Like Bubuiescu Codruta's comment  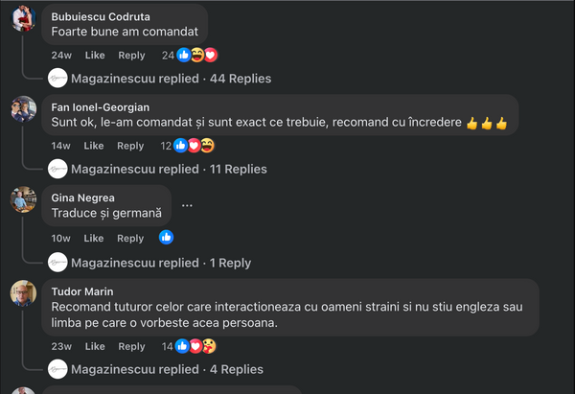click(x=95, y=55)
